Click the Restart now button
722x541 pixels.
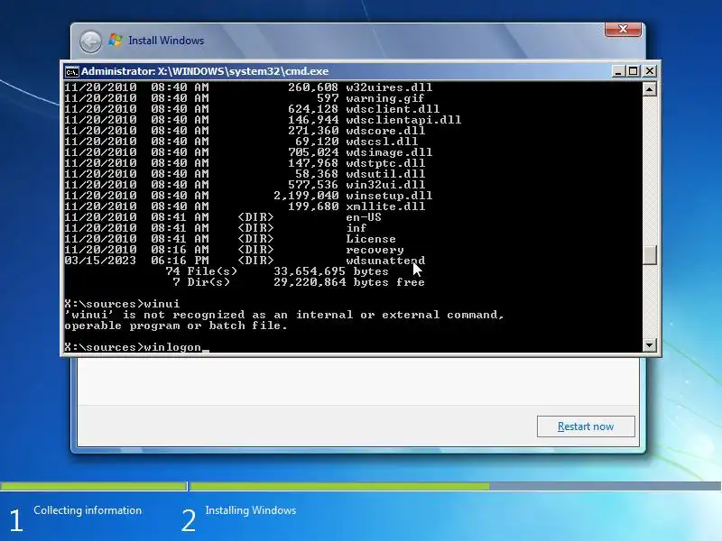(585, 426)
